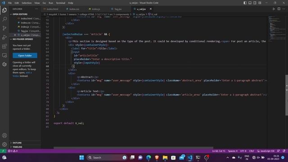The image size is (288, 162).
Task: Click the components breadcrumb segment
Action: pos(122,14)
